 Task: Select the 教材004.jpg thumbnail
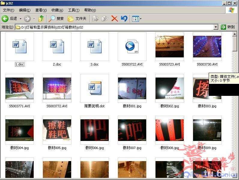coord(20,130)
